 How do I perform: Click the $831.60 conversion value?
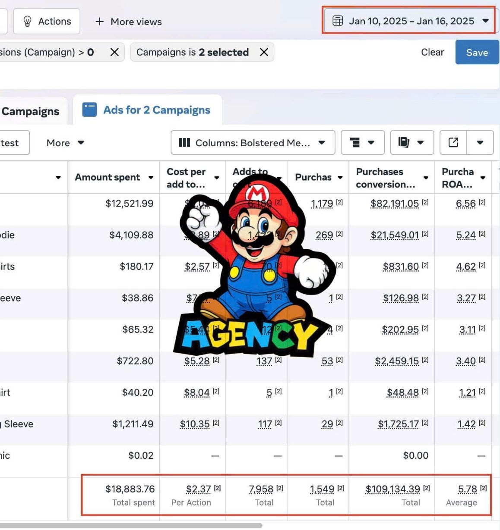pos(401,267)
